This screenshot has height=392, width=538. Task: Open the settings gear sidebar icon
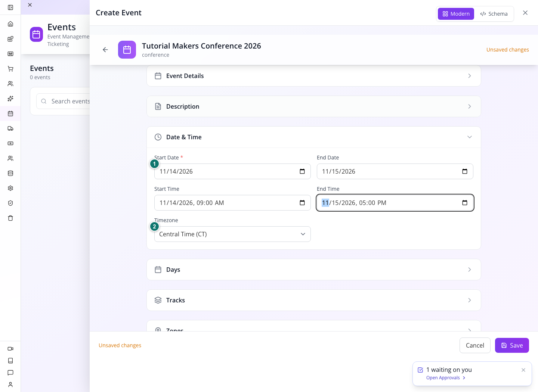coord(10,188)
